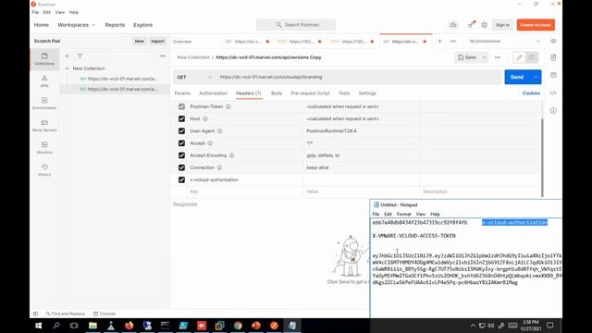Click the info icon beside Postman-Token
The height and width of the screenshot is (333, 592).
click(x=228, y=107)
